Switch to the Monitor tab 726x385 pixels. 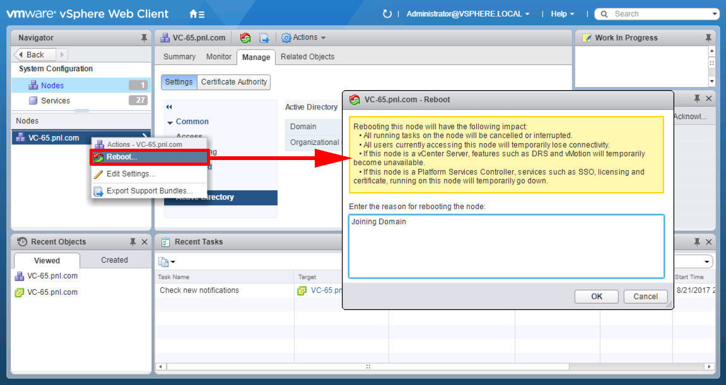[218, 57]
